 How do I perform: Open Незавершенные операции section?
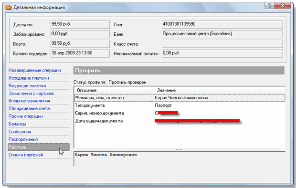point(35,71)
